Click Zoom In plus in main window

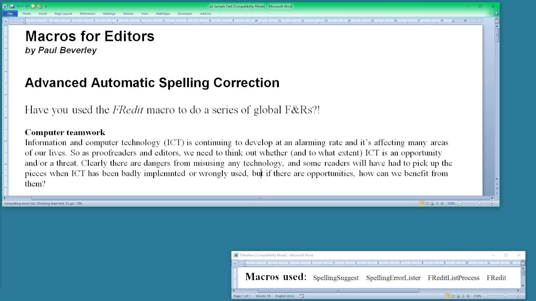point(492,204)
